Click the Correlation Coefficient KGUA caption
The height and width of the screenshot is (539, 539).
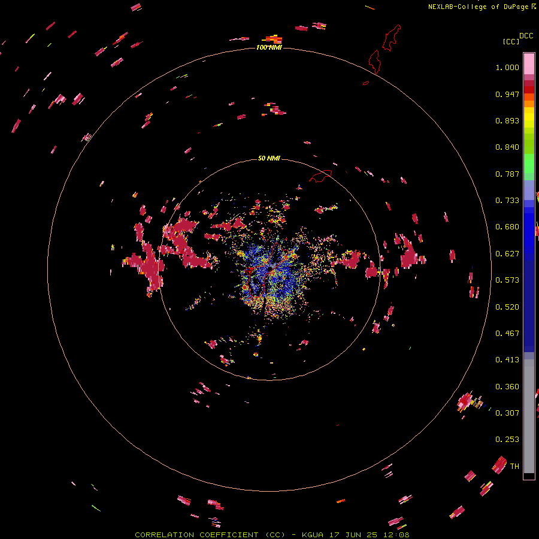tap(272, 535)
